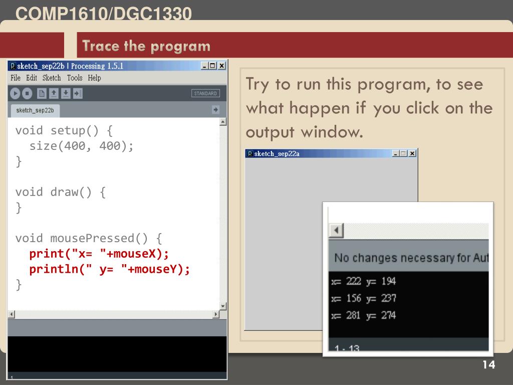Open the Edit menu

pyautogui.click(x=32, y=78)
